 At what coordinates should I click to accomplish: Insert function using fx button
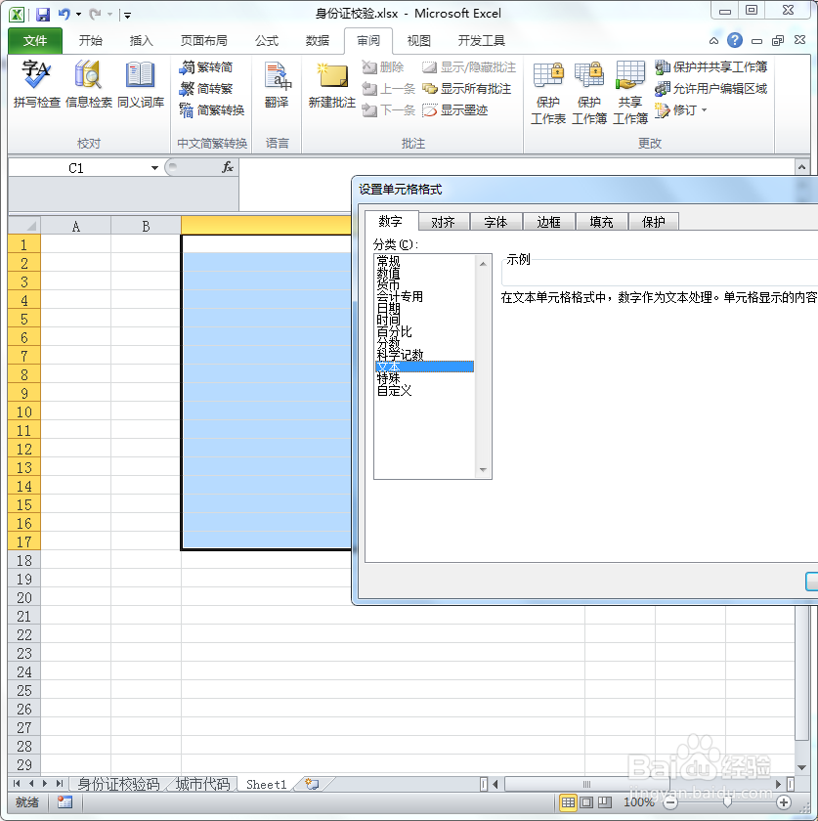[228, 167]
